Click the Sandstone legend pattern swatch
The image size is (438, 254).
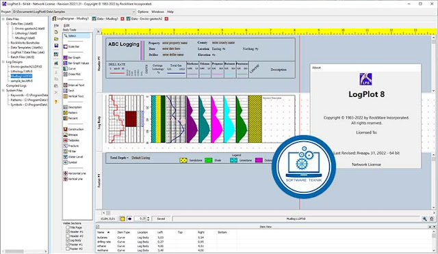point(183,160)
